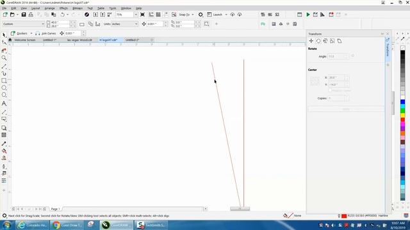This screenshot has width=410, height=230.
Task: Toggle relative center checkbox in Transform docker
Action: (330, 90)
